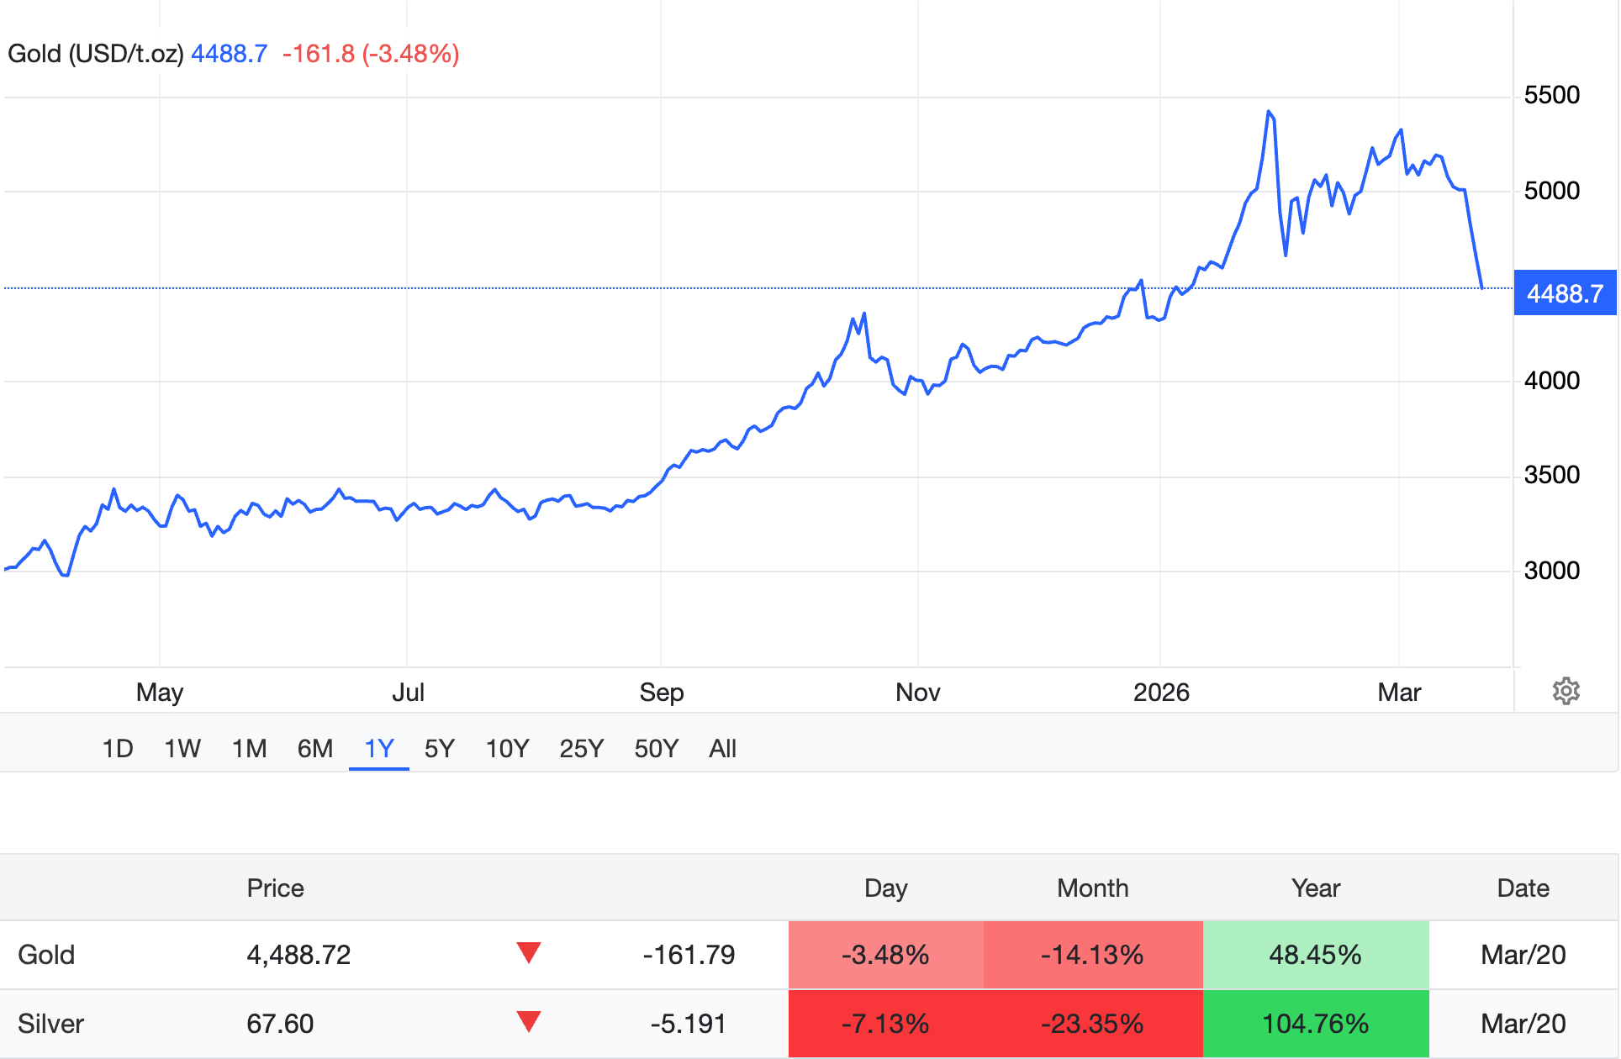This screenshot has height=1059, width=1621.
Task: Show the All time range
Action: coord(722,748)
